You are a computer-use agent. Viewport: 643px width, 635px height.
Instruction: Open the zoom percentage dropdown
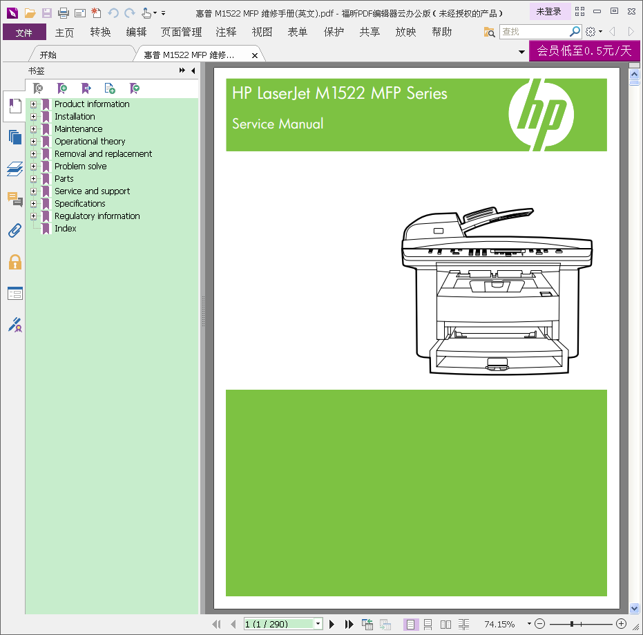[529, 624]
